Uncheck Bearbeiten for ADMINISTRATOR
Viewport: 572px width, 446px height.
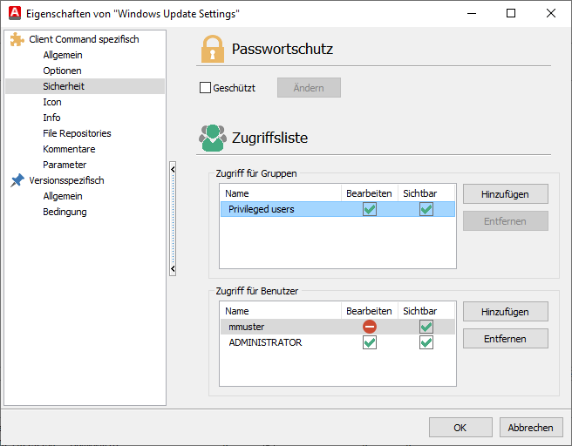tap(370, 342)
